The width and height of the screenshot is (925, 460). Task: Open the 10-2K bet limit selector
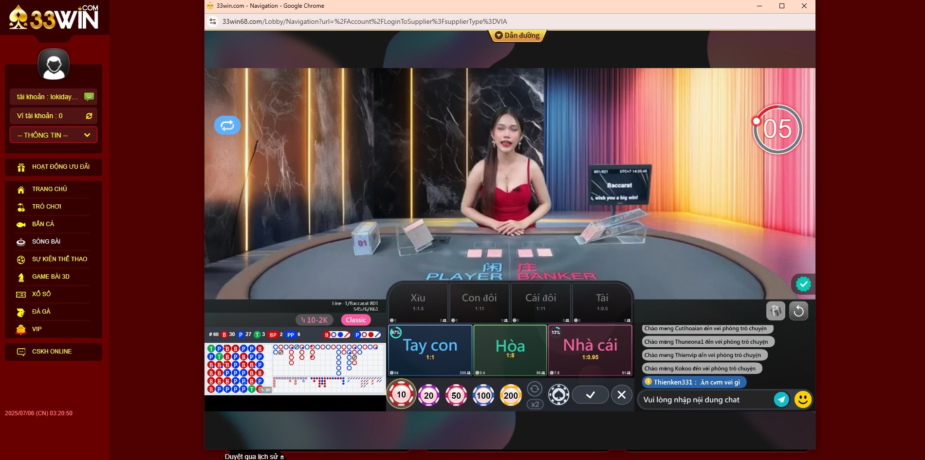click(x=314, y=320)
